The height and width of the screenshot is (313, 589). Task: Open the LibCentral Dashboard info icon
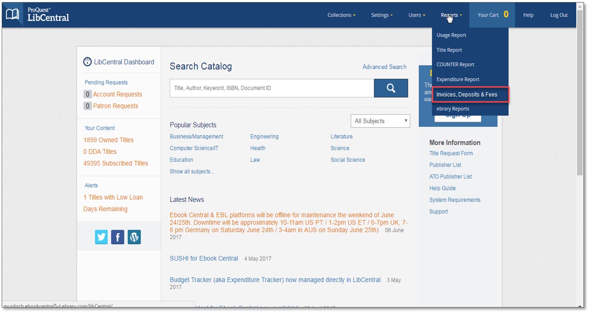pos(87,62)
